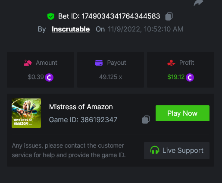The width and height of the screenshot is (222, 183).
Task: Open Live Support chat
Action: click(177, 151)
